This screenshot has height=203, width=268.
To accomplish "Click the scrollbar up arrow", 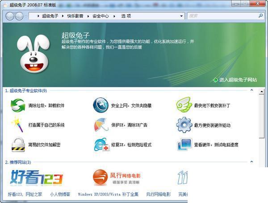I will 262,92.
